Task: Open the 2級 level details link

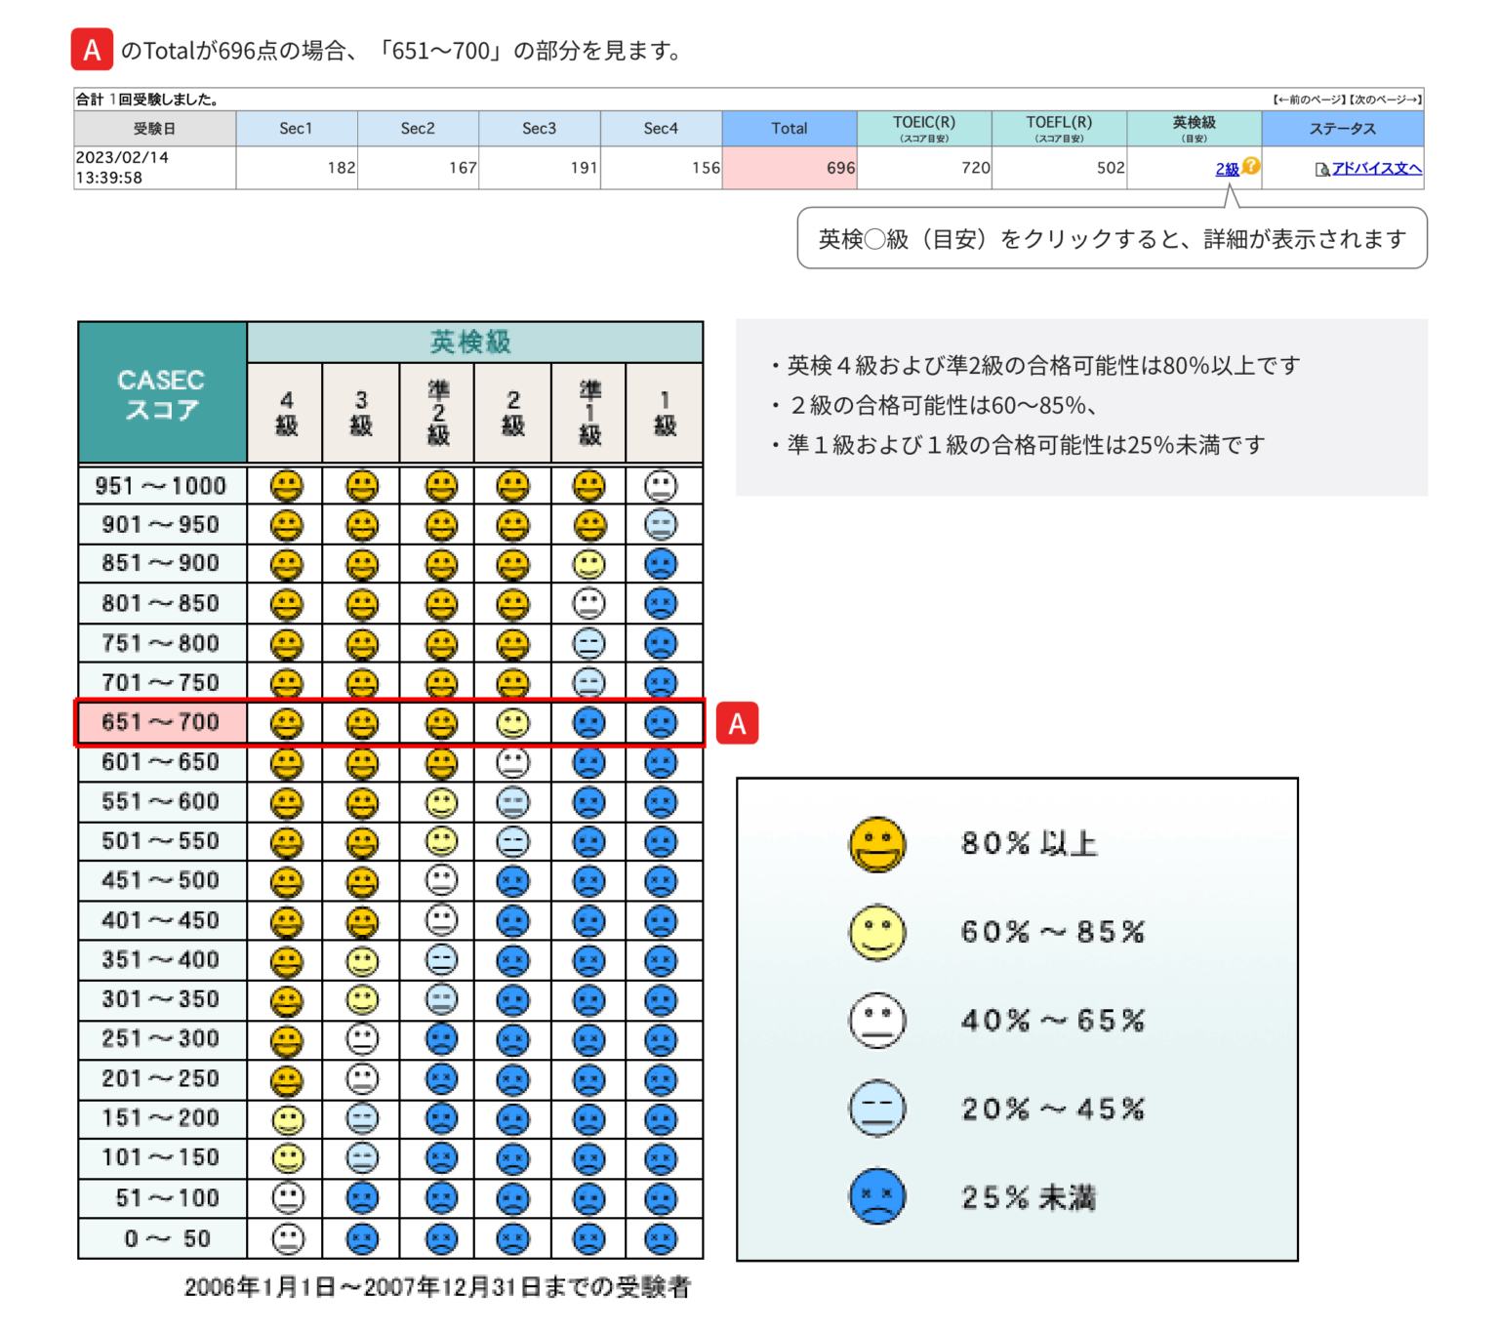Action: tap(1228, 169)
